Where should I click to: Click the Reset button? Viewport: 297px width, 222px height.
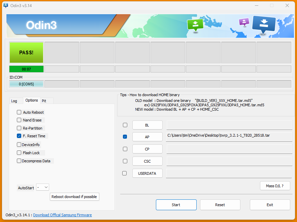220,205
